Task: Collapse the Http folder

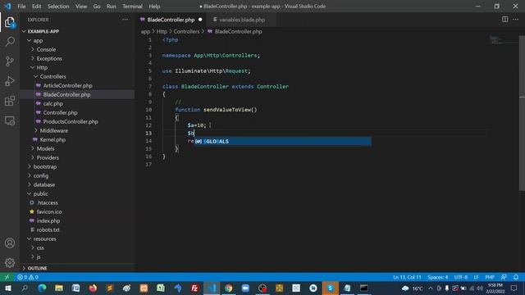Action: (x=42, y=67)
